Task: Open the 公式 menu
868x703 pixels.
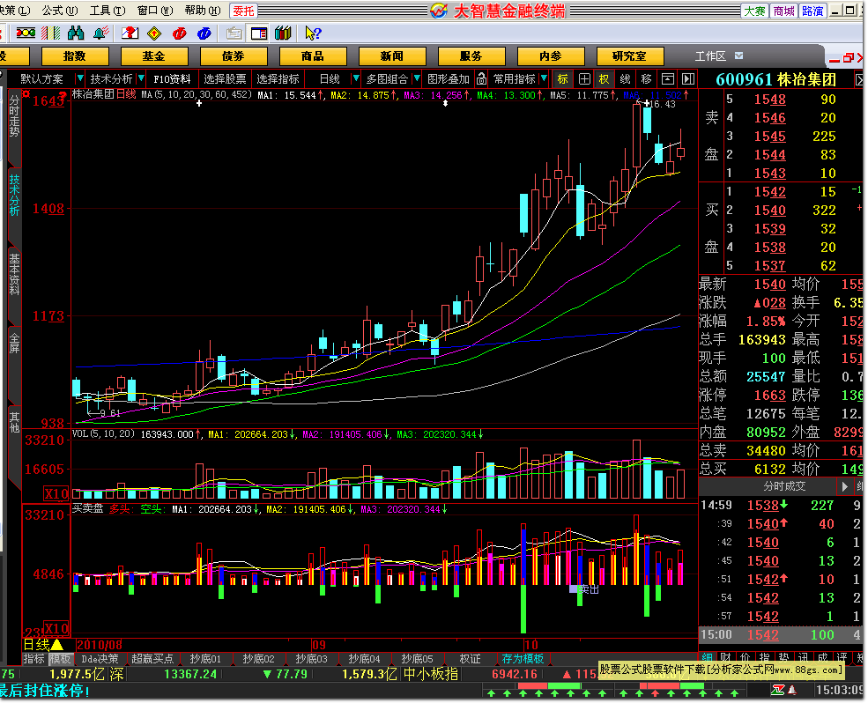Action: pyautogui.click(x=60, y=11)
